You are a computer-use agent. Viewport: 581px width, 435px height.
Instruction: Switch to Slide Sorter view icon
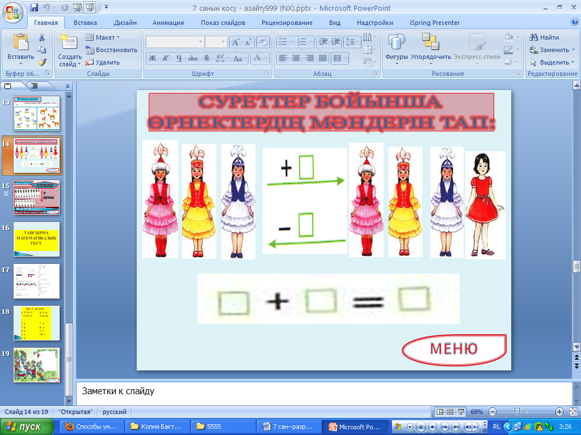[x=450, y=412]
